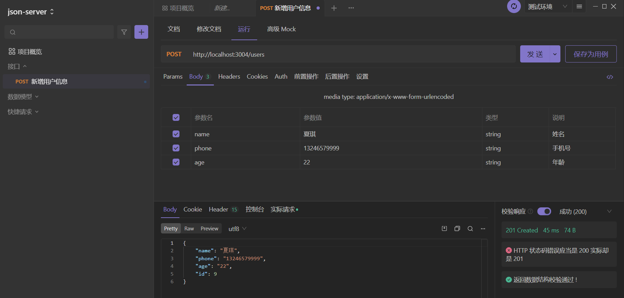
Task: Open the arrow dropdown beside 发送
Action: coord(555,54)
